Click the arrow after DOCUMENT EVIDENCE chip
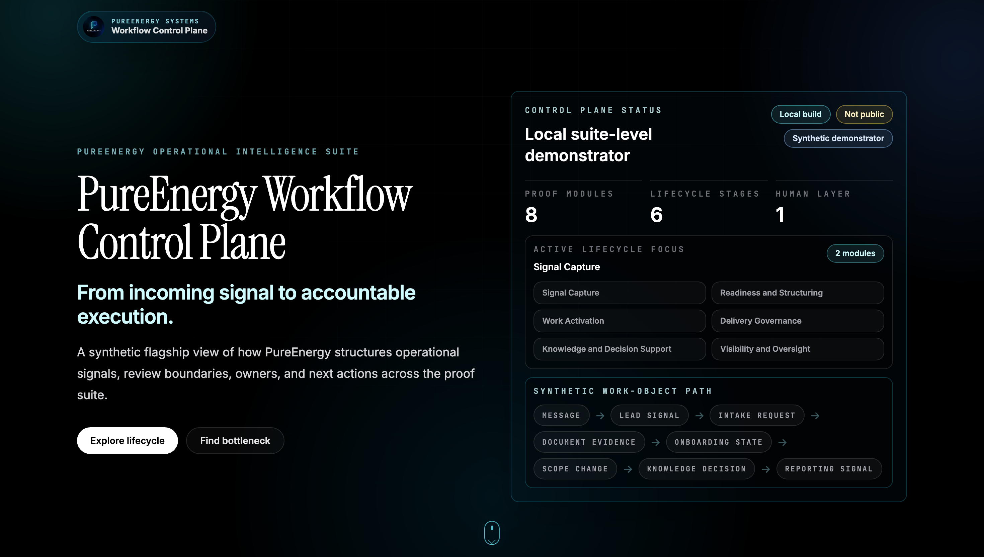 [x=655, y=442]
